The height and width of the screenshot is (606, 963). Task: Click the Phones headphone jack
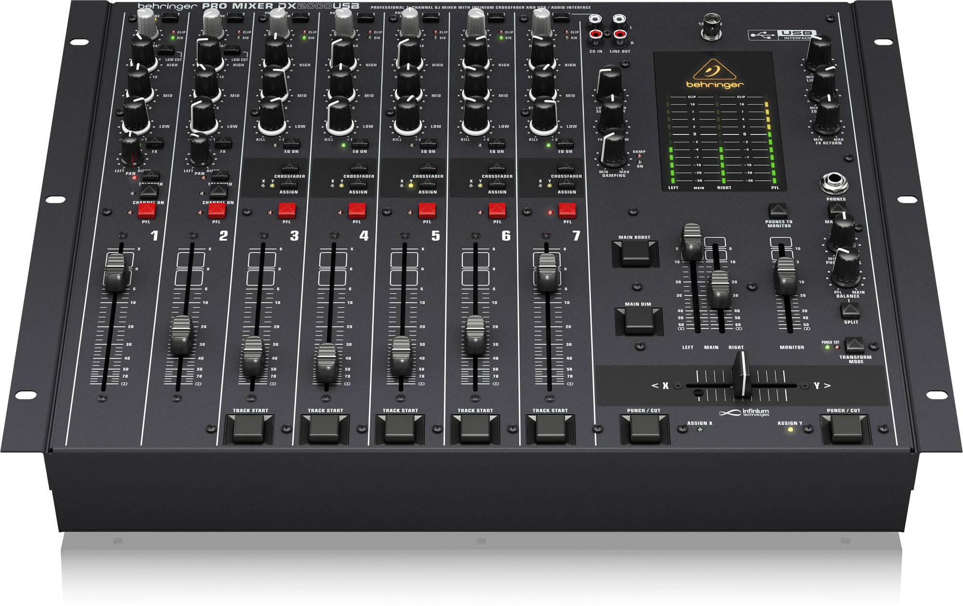point(834,183)
